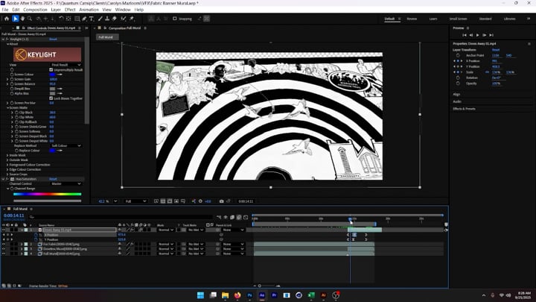Take a snapshot with the camera icon
Viewport: 536px width, 302px height.
pos(222,201)
